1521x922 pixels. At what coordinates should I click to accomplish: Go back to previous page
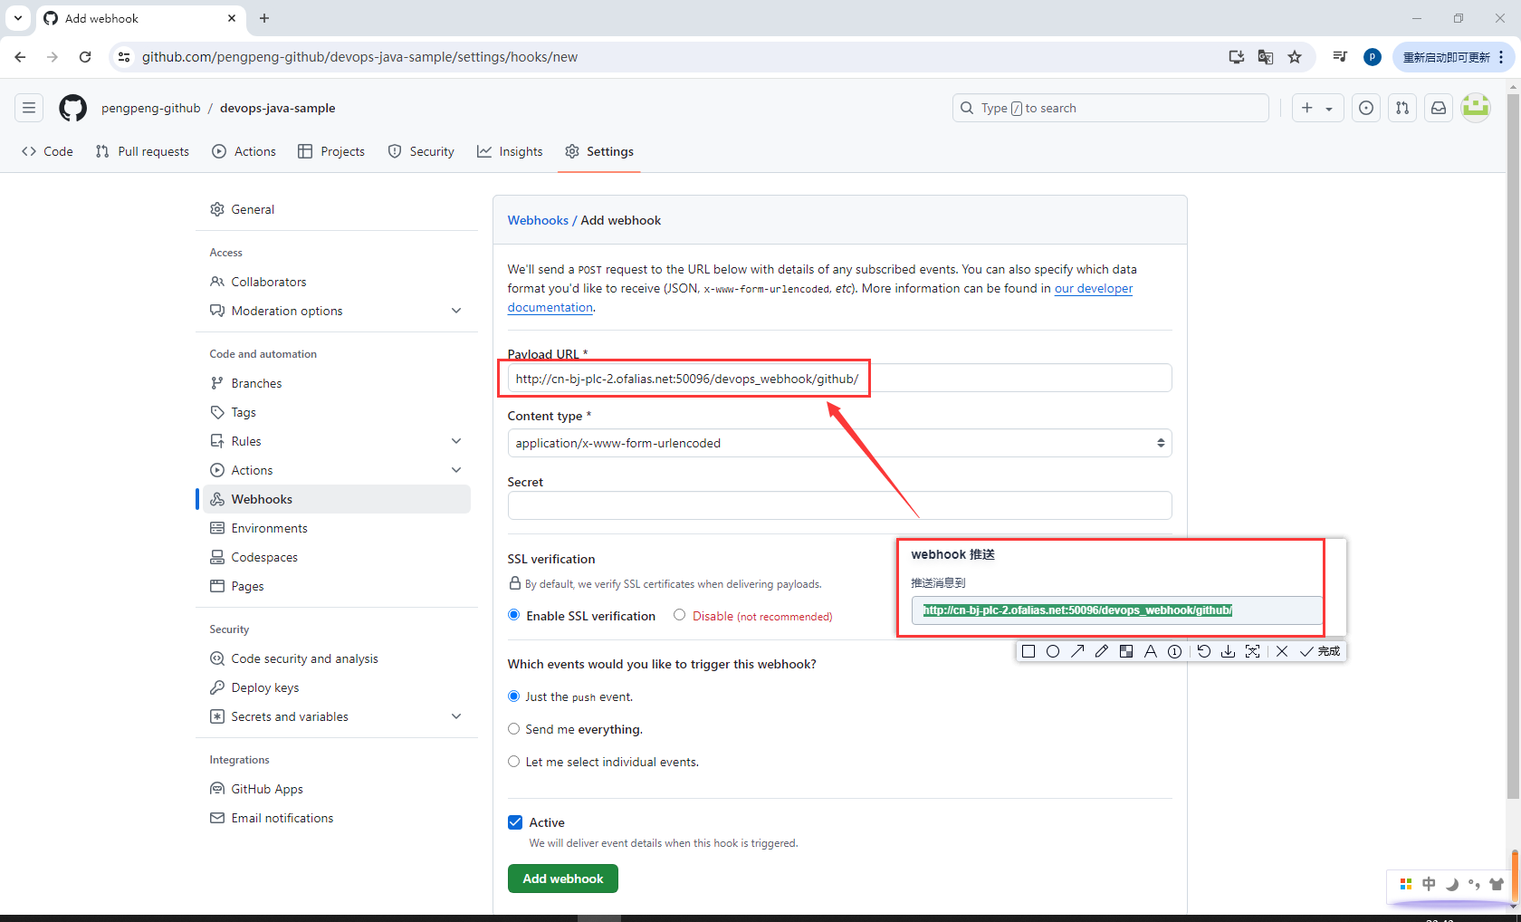pyautogui.click(x=20, y=57)
